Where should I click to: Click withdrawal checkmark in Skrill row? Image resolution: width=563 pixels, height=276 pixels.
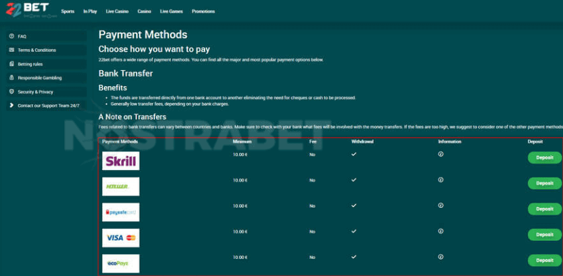pos(354,154)
